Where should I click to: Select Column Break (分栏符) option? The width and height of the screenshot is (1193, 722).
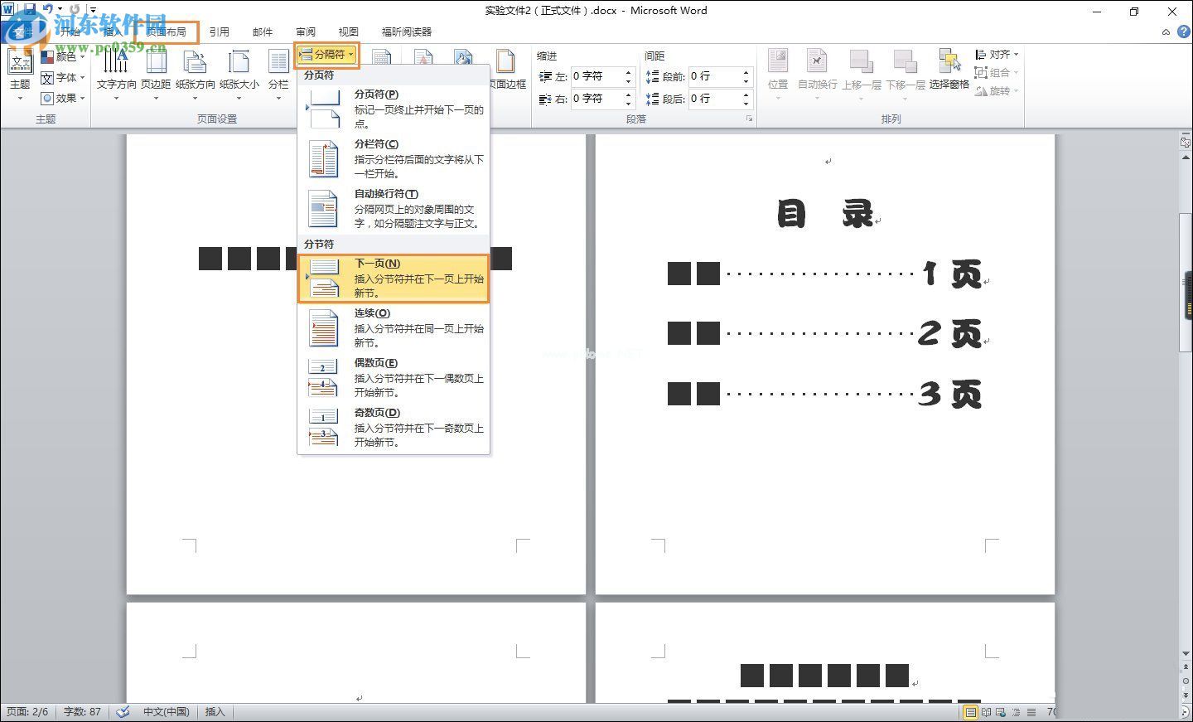click(394, 158)
